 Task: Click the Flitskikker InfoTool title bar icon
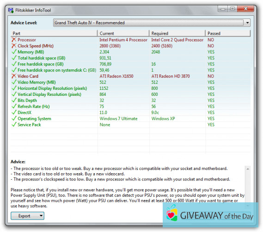pyautogui.click(x=11, y=10)
